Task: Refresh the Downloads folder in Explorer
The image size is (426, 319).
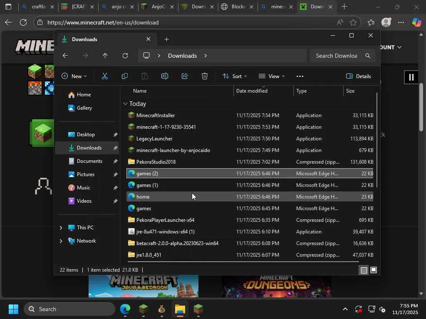Action: click(125, 56)
